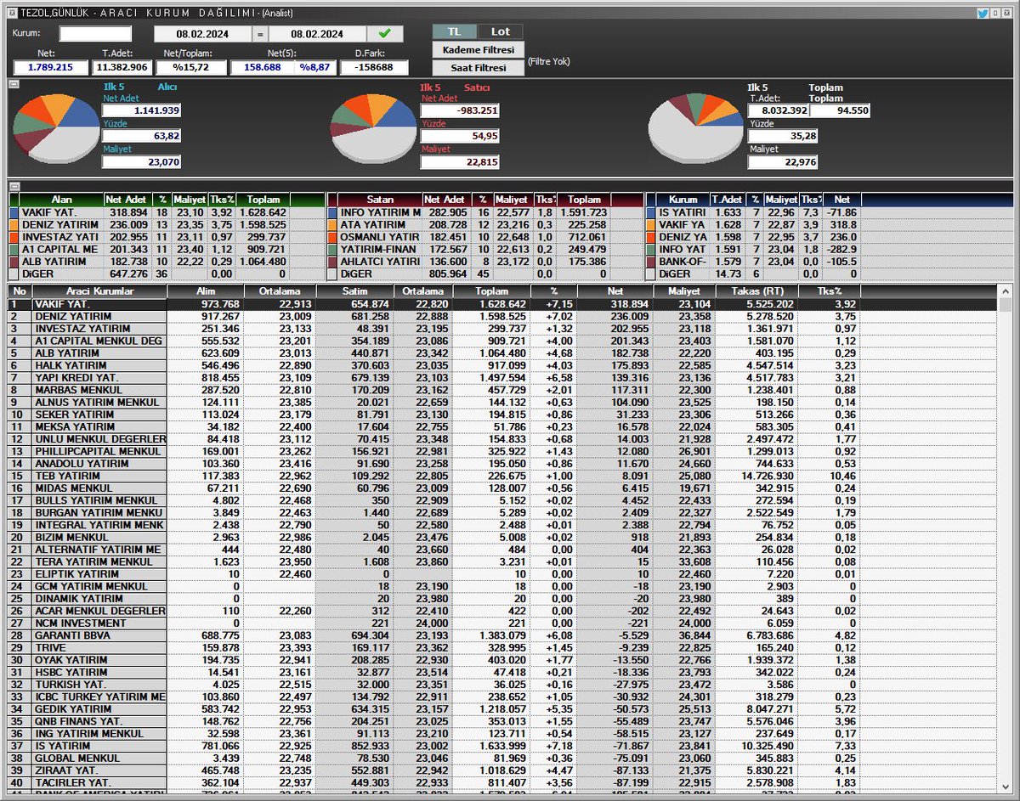Switch the view to TL
Screen dimensions: 1020x801
[x=455, y=31]
